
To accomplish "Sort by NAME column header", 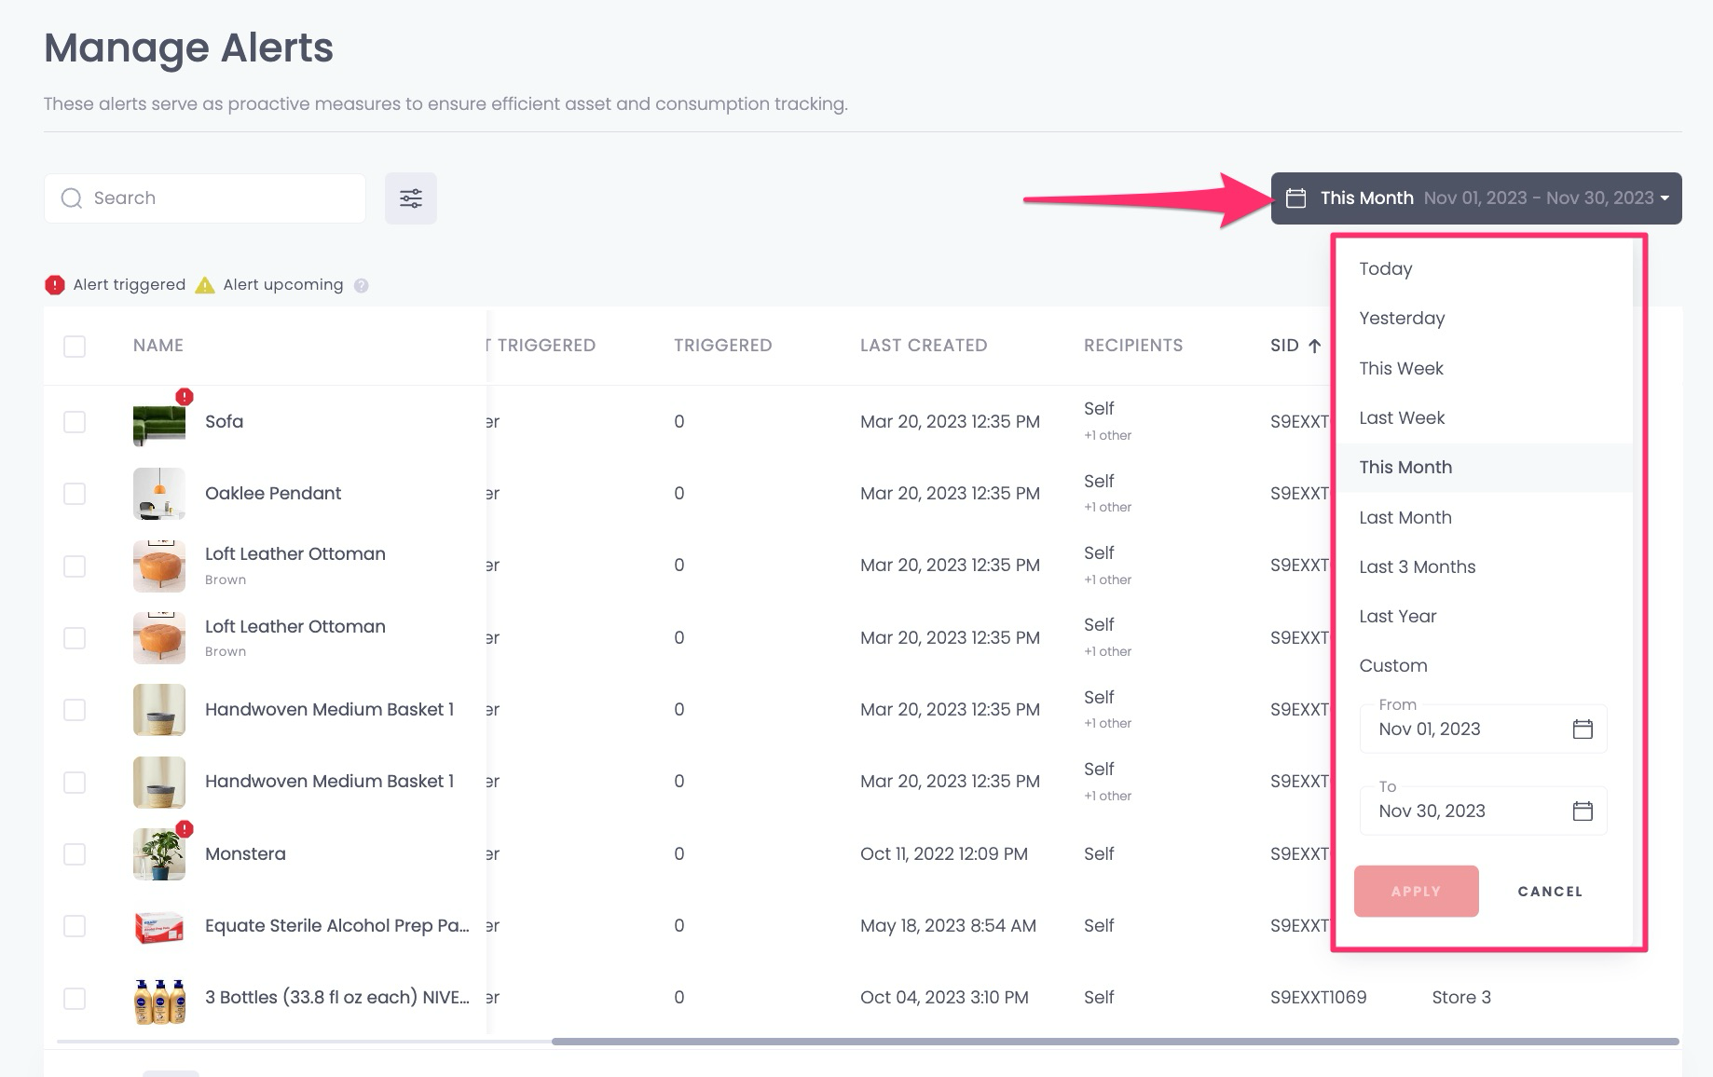I will pyautogui.click(x=158, y=346).
